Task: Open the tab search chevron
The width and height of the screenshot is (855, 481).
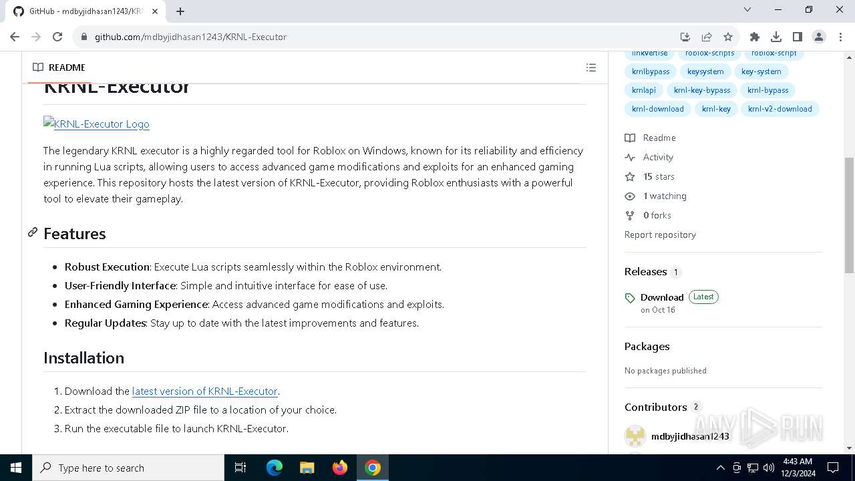Action: click(x=747, y=9)
